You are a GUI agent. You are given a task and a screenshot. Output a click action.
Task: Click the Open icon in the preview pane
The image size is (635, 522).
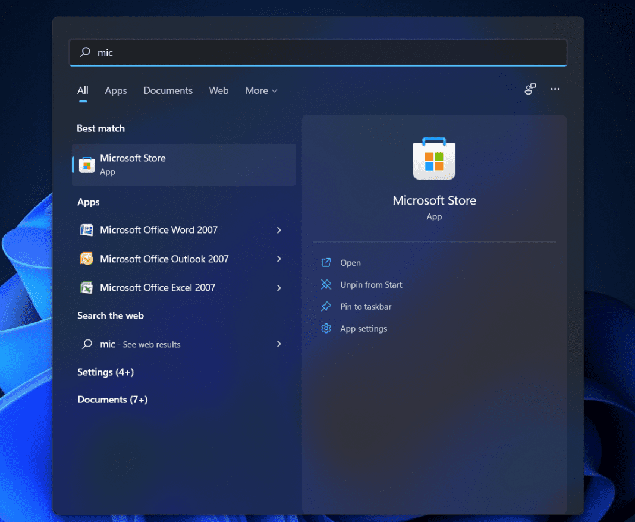326,262
